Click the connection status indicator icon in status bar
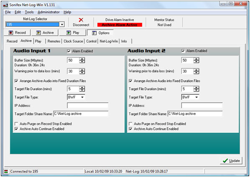250x177 pixels. (x=6, y=172)
